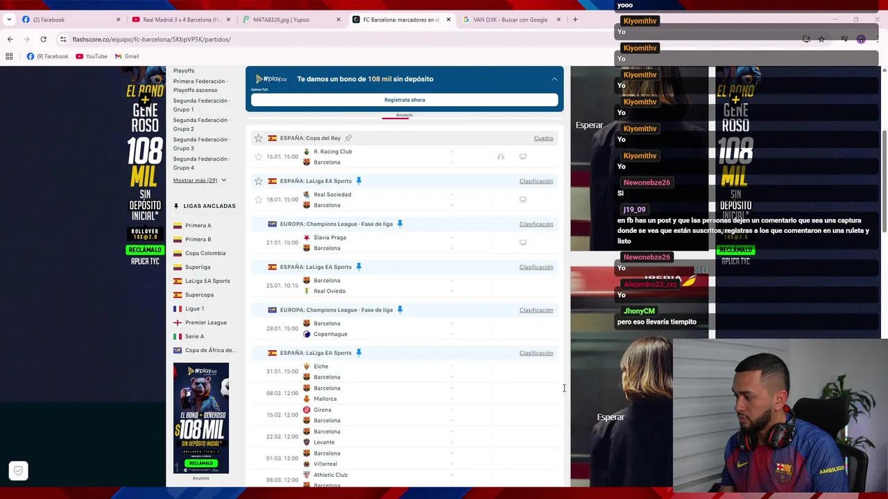Open Gmail bookmark in bookmarks bar

point(127,56)
